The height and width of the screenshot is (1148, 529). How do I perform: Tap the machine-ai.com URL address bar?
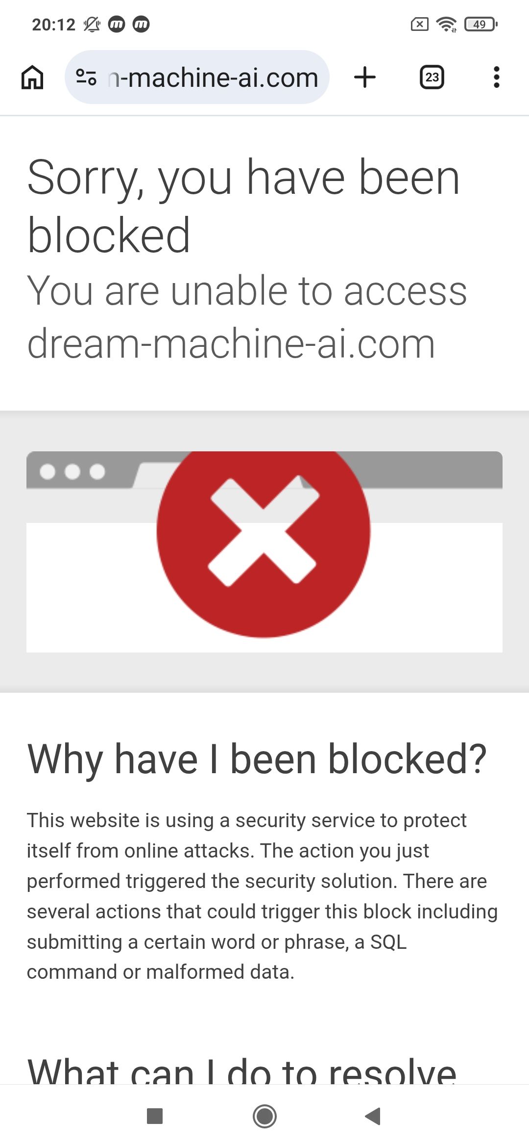(197, 77)
